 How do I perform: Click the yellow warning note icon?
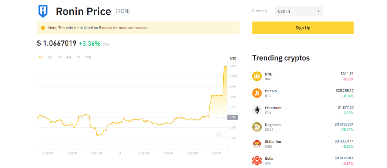43,28
